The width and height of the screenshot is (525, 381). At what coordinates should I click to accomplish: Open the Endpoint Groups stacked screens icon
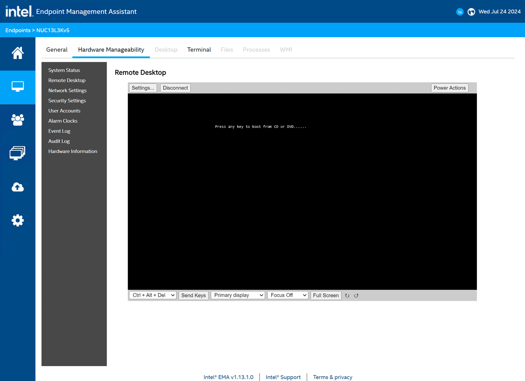[x=17, y=153]
